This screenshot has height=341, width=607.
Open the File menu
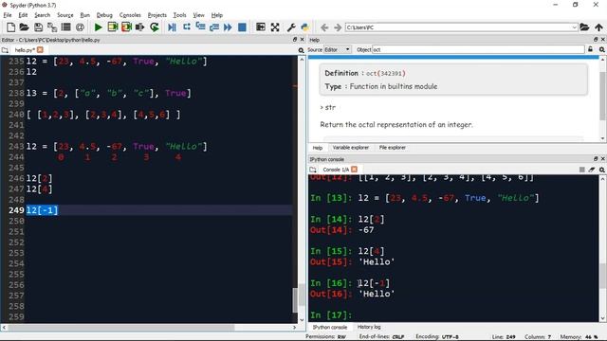[8, 15]
